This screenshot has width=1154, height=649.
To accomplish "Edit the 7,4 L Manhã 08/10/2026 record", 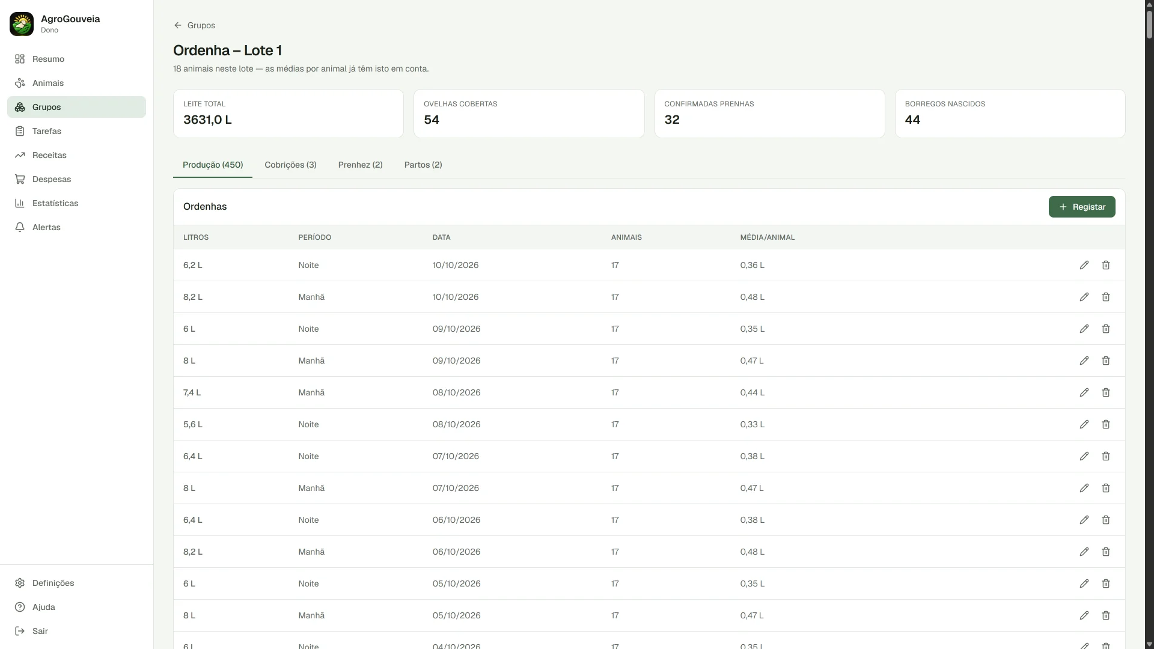I will click(x=1084, y=392).
